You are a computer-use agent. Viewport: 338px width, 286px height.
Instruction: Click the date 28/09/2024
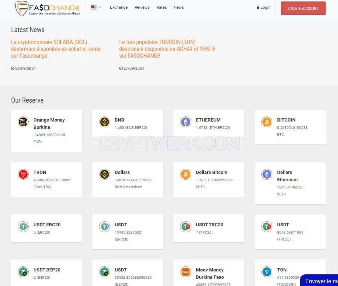pyautogui.click(x=25, y=68)
